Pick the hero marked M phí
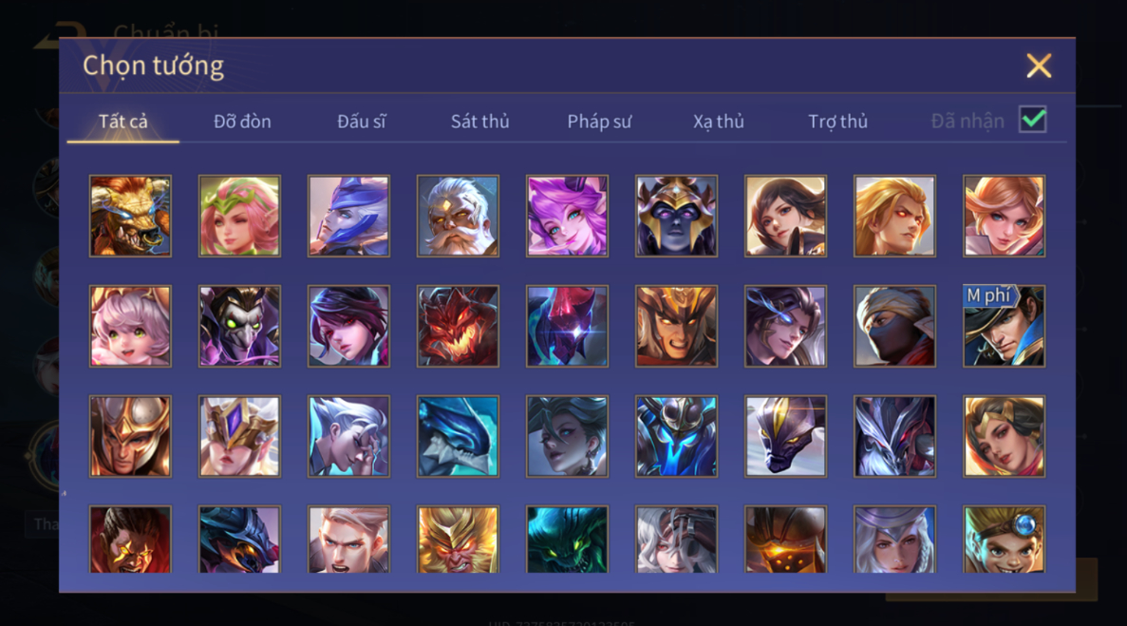The width and height of the screenshot is (1127, 626). point(1005,326)
